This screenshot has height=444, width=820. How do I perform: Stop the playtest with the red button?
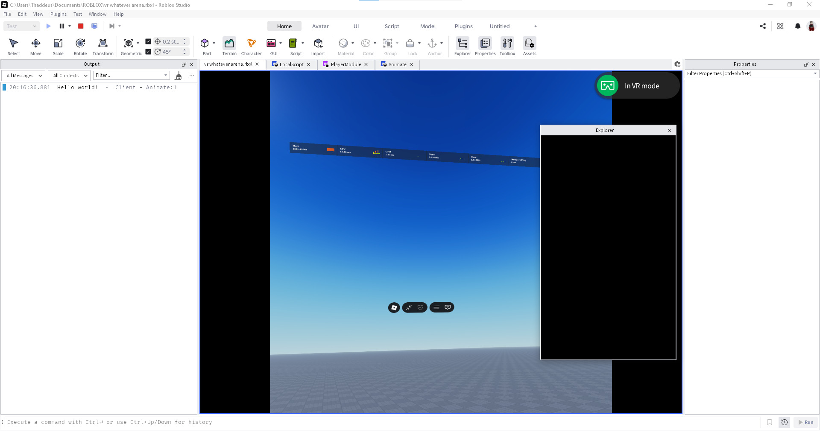[81, 26]
